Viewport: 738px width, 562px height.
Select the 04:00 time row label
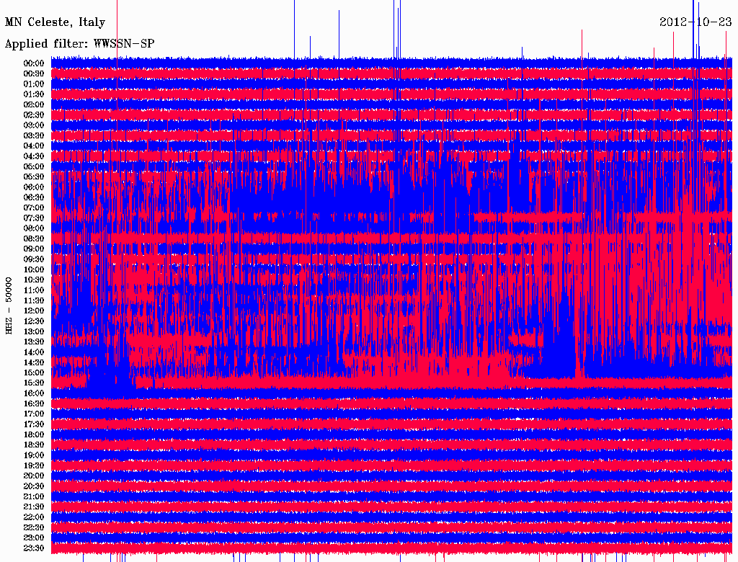pos(34,146)
